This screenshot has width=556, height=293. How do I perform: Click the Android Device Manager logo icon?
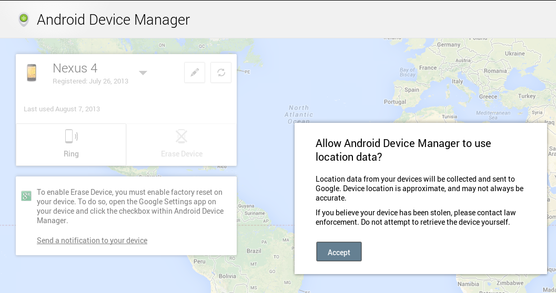(24, 19)
